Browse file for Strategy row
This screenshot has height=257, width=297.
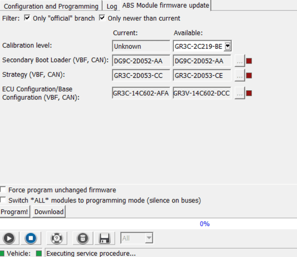240,76
